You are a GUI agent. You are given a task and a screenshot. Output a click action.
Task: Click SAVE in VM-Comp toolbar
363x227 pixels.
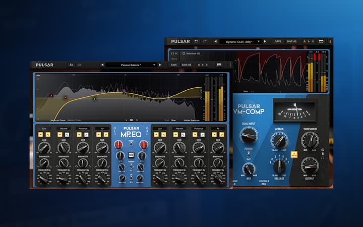coord(278,41)
